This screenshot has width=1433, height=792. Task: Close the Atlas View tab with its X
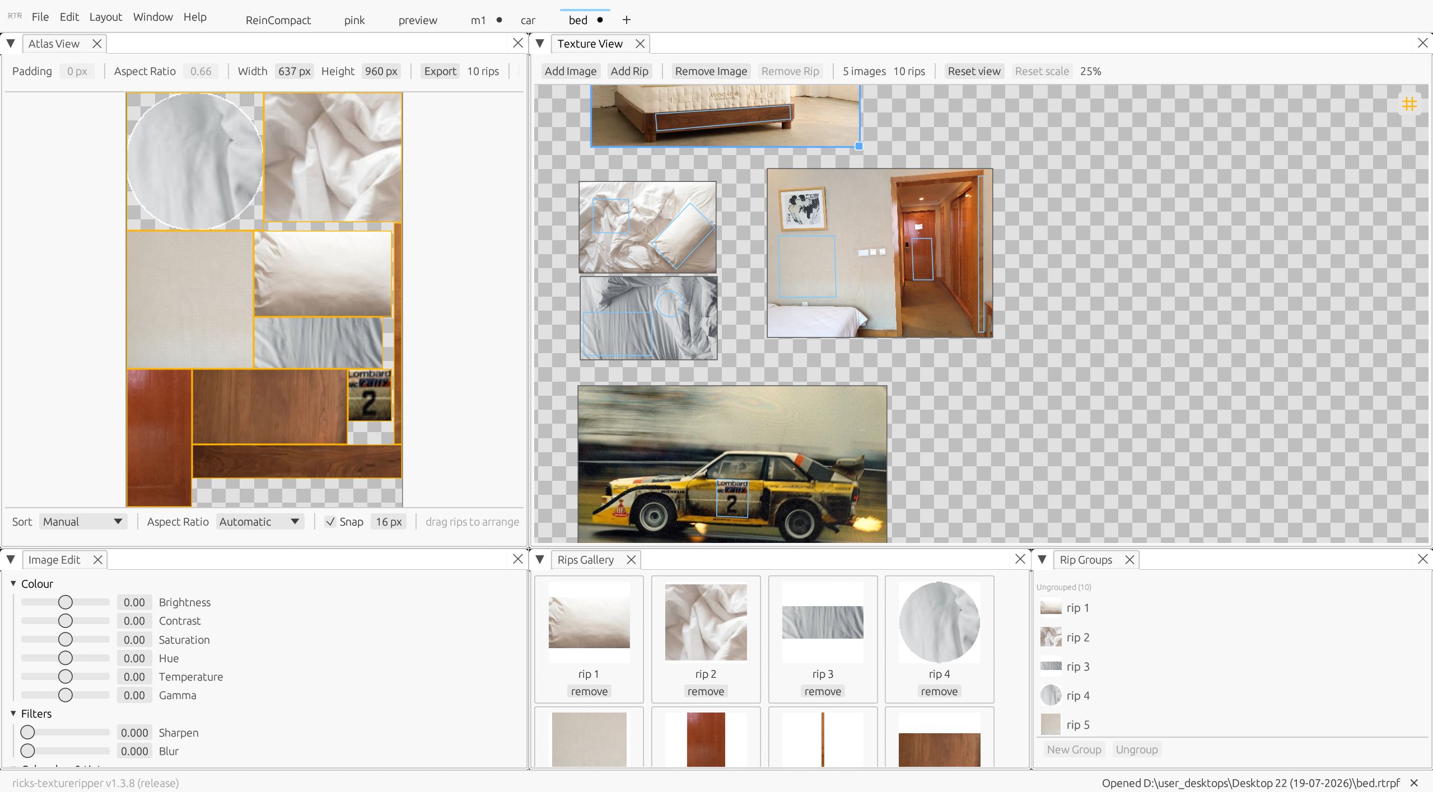pos(97,44)
